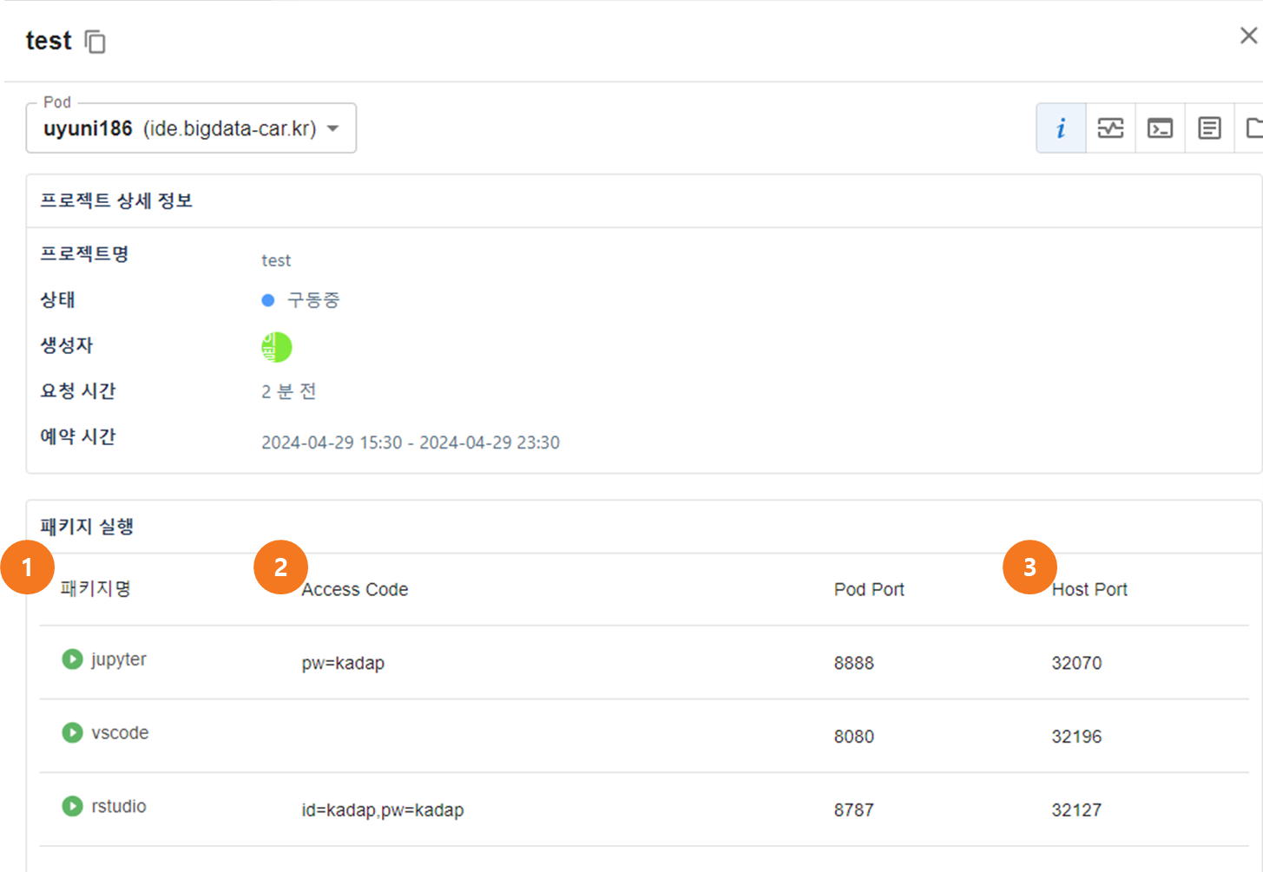Click the vscode package name

tap(120, 733)
